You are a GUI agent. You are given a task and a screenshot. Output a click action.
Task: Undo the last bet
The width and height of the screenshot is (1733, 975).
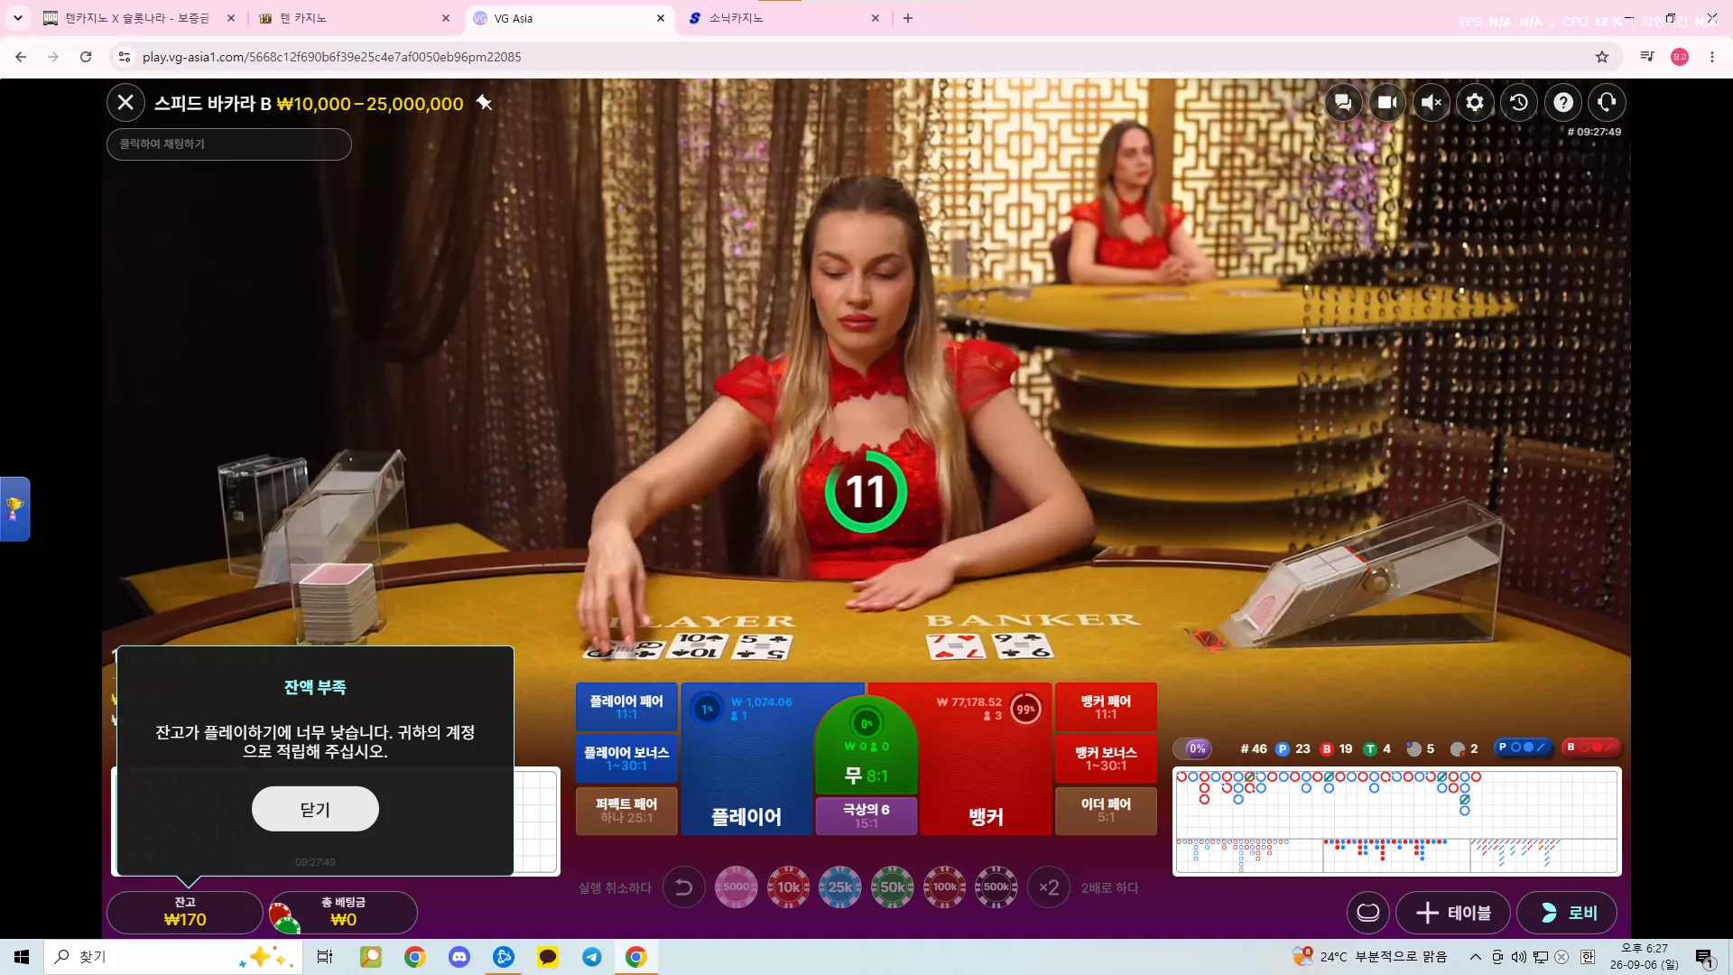click(x=684, y=887)
